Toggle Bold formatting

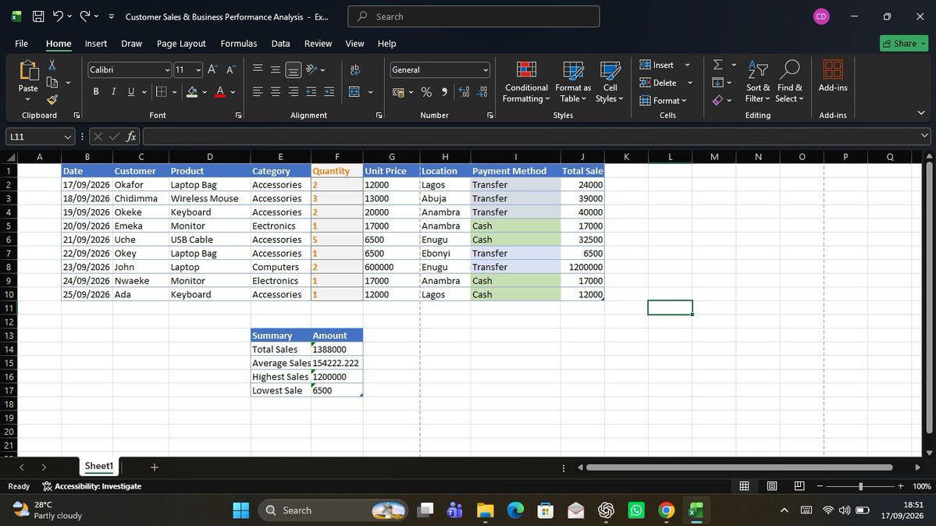click(x=95, y=91)
